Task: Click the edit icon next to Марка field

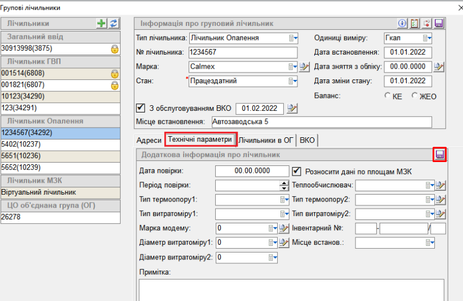Action: [304, 67]
